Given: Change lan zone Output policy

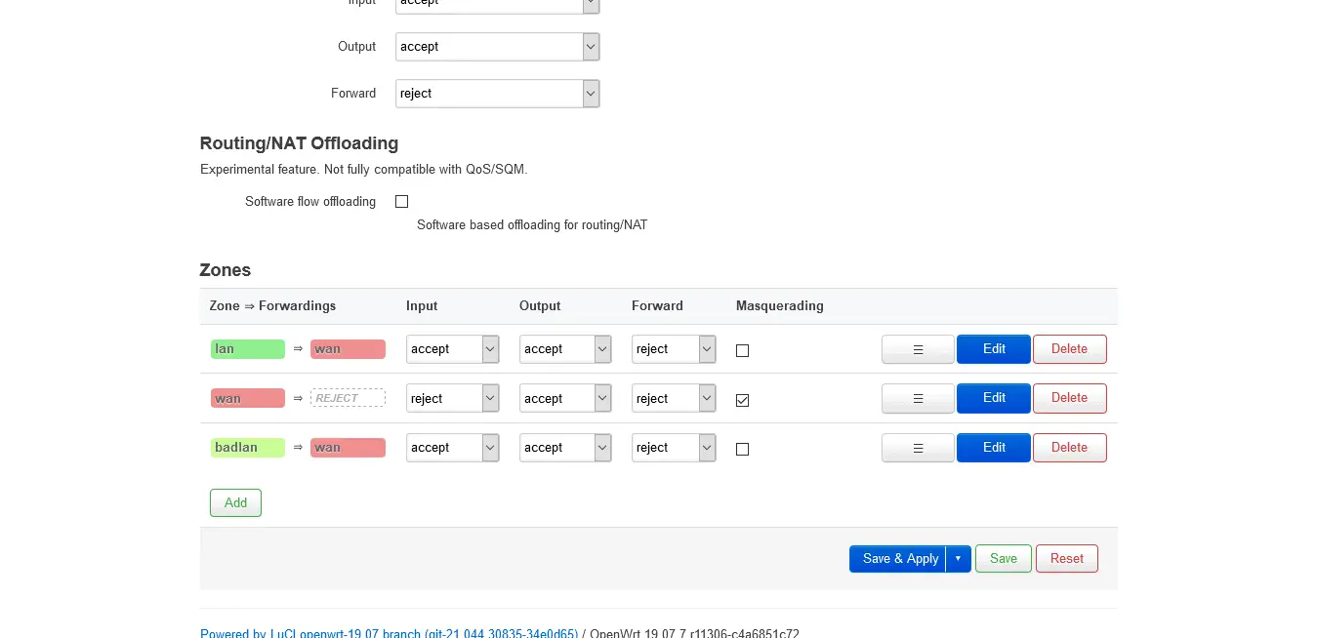Looking at the screenshot, I should point(565,349).
